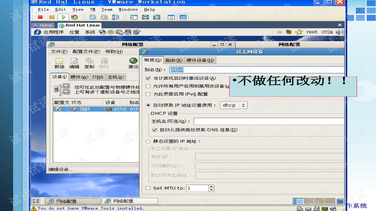376x211 pixels.
Task: Toggle 允许所有用户启用和禁用该设备 checkbox
Action: tap(148, 86)
